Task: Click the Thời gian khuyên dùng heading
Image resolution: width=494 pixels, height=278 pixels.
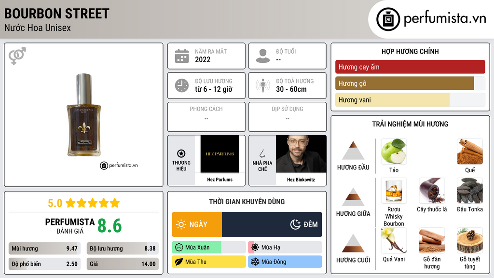Action: 247,201
